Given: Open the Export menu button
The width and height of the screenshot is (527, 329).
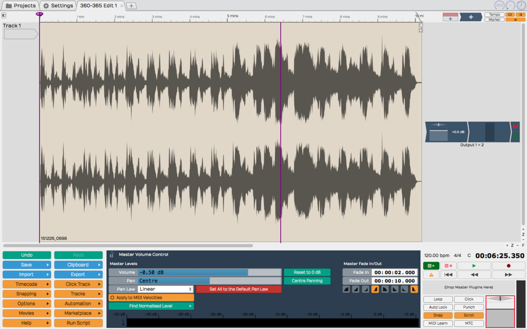Looking at the screenshot, I should (x=78, y=275).
